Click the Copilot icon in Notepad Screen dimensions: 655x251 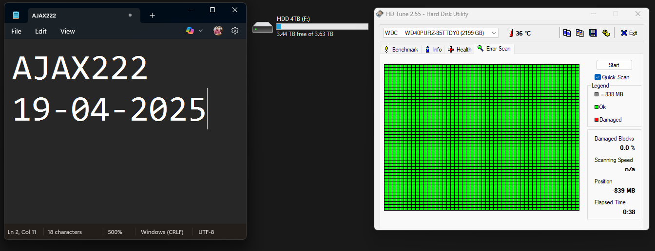tap(190, 31)
